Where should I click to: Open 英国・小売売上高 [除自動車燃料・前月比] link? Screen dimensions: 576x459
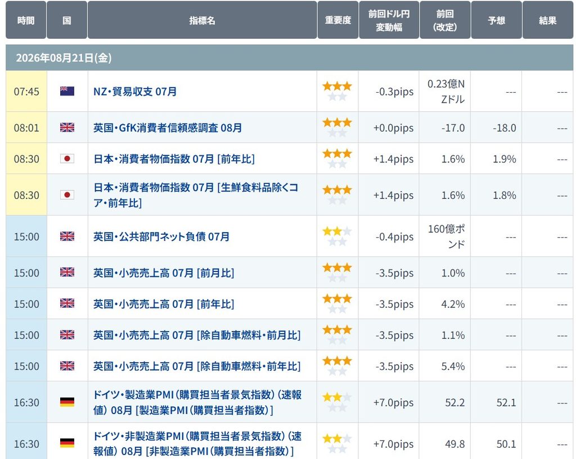[x=197, y=335]
